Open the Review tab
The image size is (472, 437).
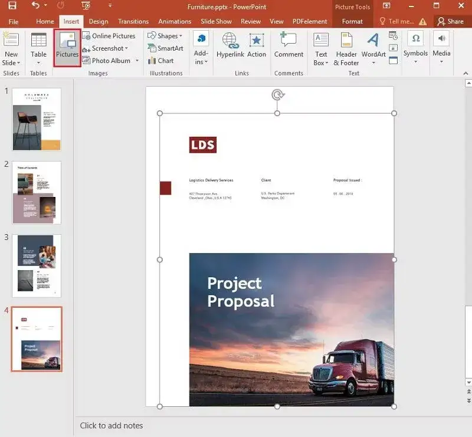pyautogui.click(x=250, y=21)
